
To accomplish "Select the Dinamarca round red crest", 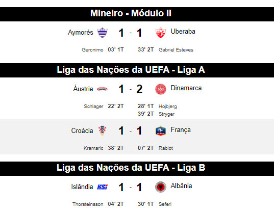I will click(x=161, y=89).
